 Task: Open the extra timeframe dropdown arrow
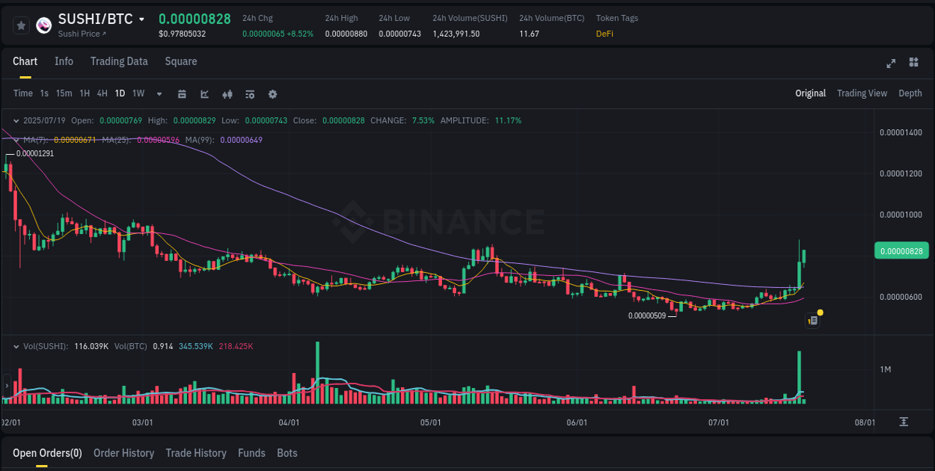coord(159,94)
